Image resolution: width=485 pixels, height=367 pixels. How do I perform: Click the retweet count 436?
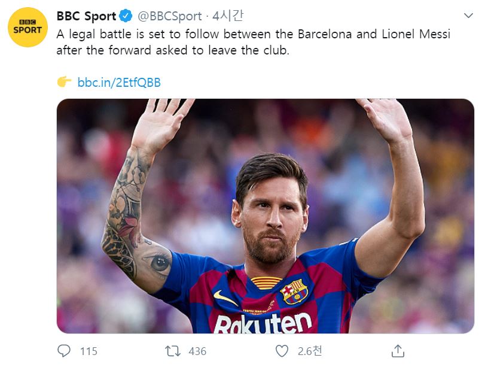tap(197, 351)
